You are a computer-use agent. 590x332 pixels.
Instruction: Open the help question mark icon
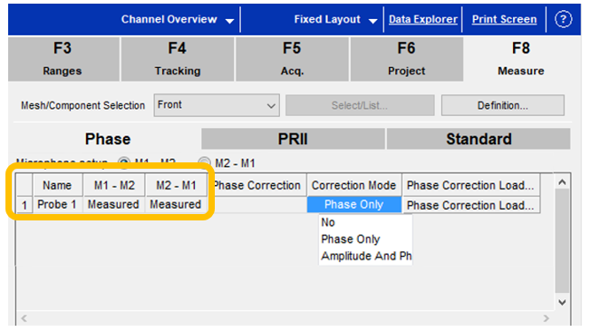click(563, 20)
